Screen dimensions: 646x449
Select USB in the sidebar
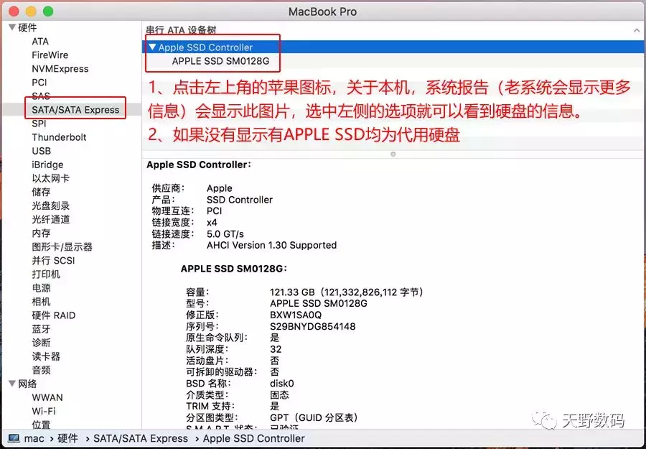(41, 151)
